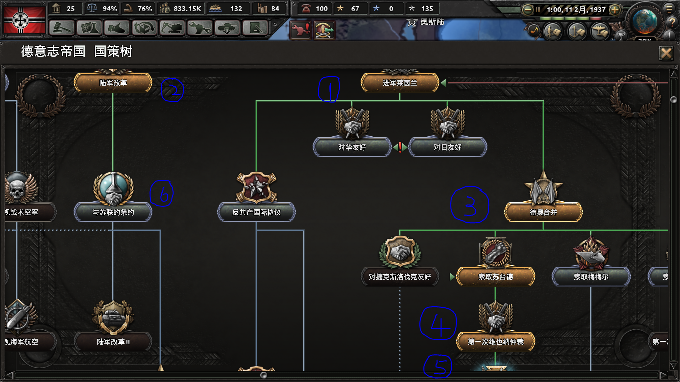Open the construction crane menu

click(x=172, y=28)
